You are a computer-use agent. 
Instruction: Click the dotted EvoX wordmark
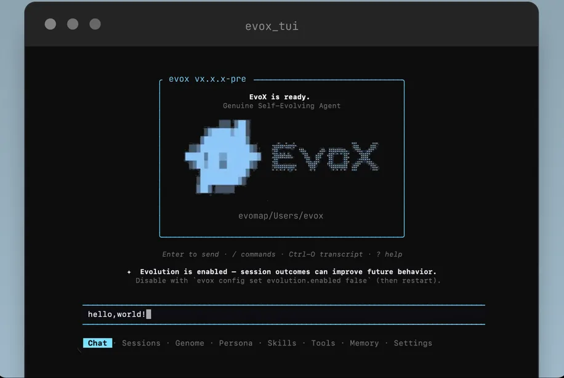(x=325, y=156)
